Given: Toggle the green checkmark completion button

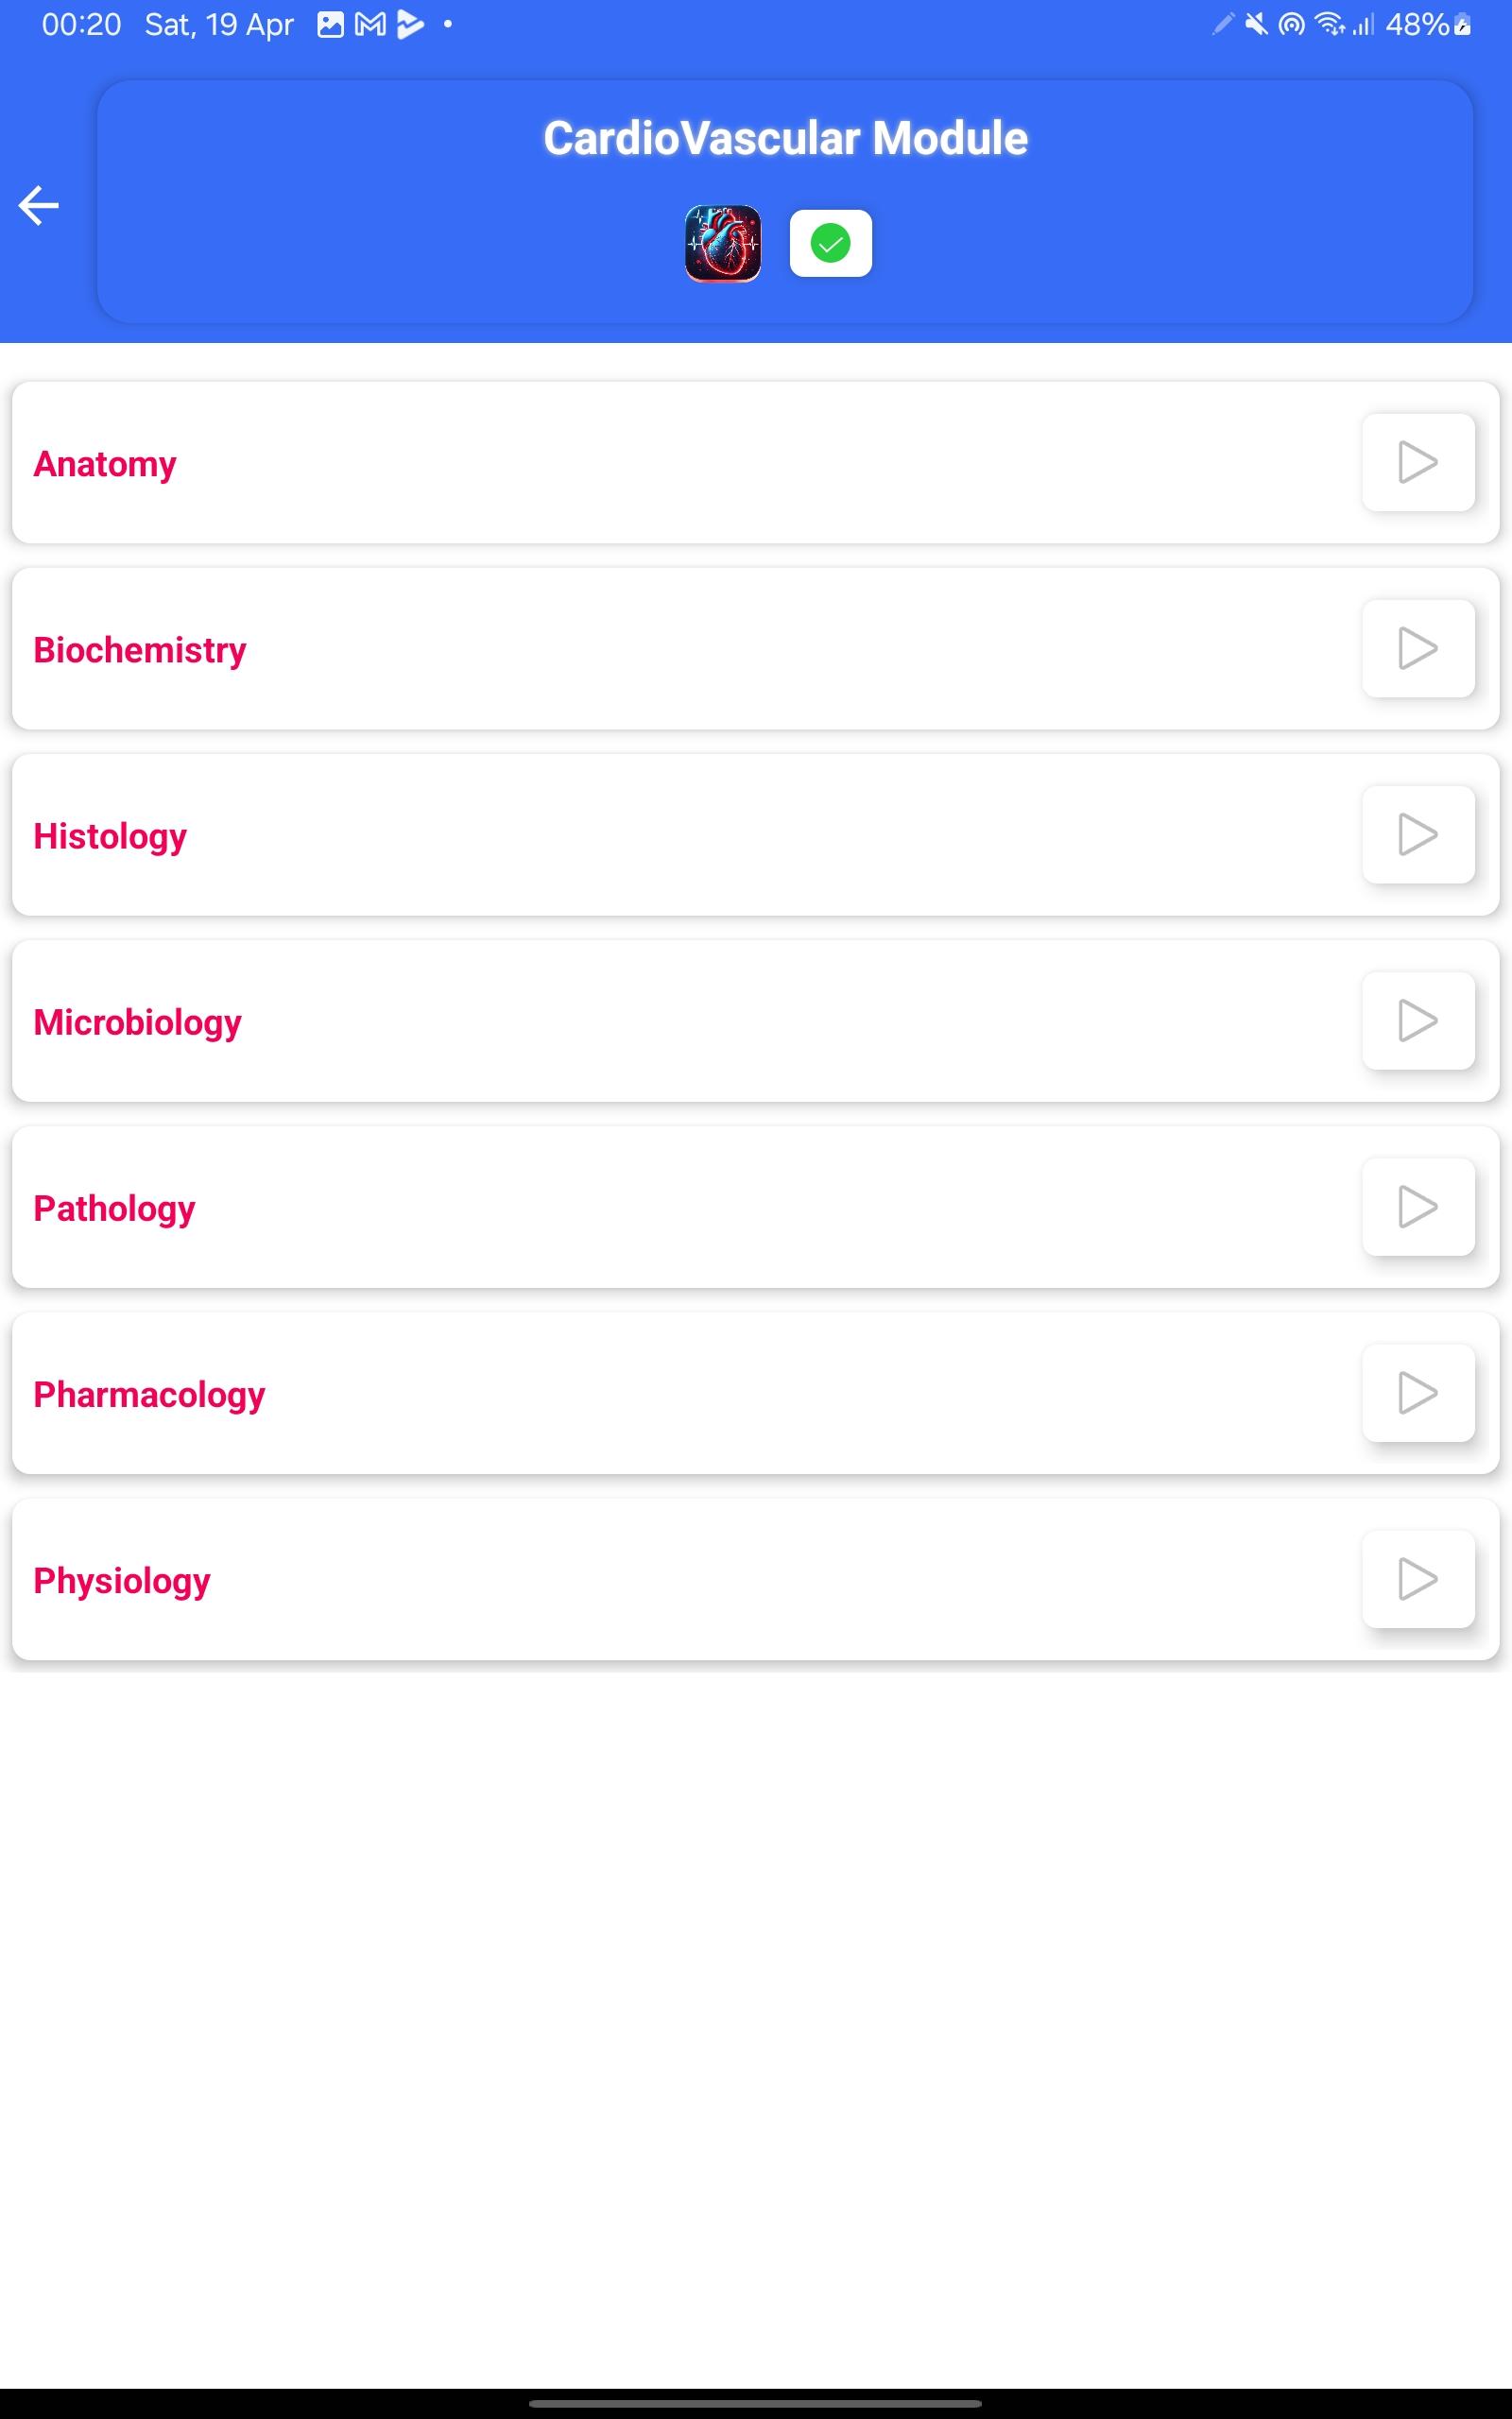Looking at the screenshot, I should point(830,243).
